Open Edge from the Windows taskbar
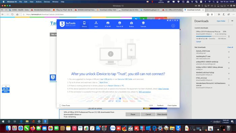Viewport: 236px width, 133px height. [x=21, y=122]
